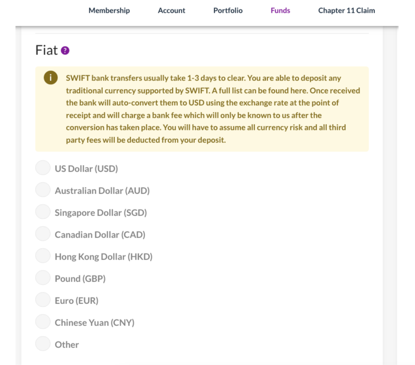Pick the Chinese Yuan (CNY) option
Viewport: 415px width, 365px height.
tap(43, 322)
